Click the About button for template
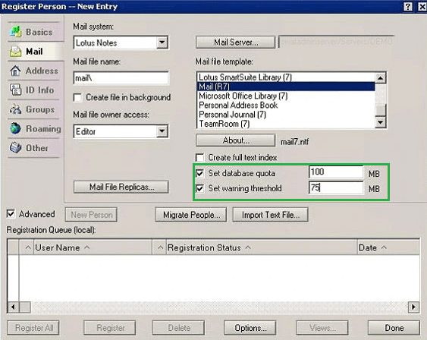This screenshot has width=427, height=340. coord(236,140)
